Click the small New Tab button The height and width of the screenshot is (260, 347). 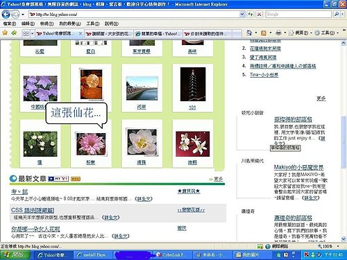237,34
